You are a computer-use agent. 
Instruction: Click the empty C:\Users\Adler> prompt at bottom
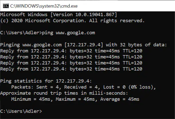(21, 111)
